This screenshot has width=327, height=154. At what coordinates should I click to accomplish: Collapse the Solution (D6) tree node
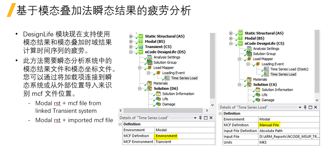140,88
